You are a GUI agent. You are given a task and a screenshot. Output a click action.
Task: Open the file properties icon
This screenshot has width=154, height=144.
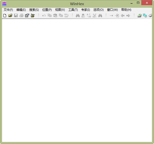point(27,15)
